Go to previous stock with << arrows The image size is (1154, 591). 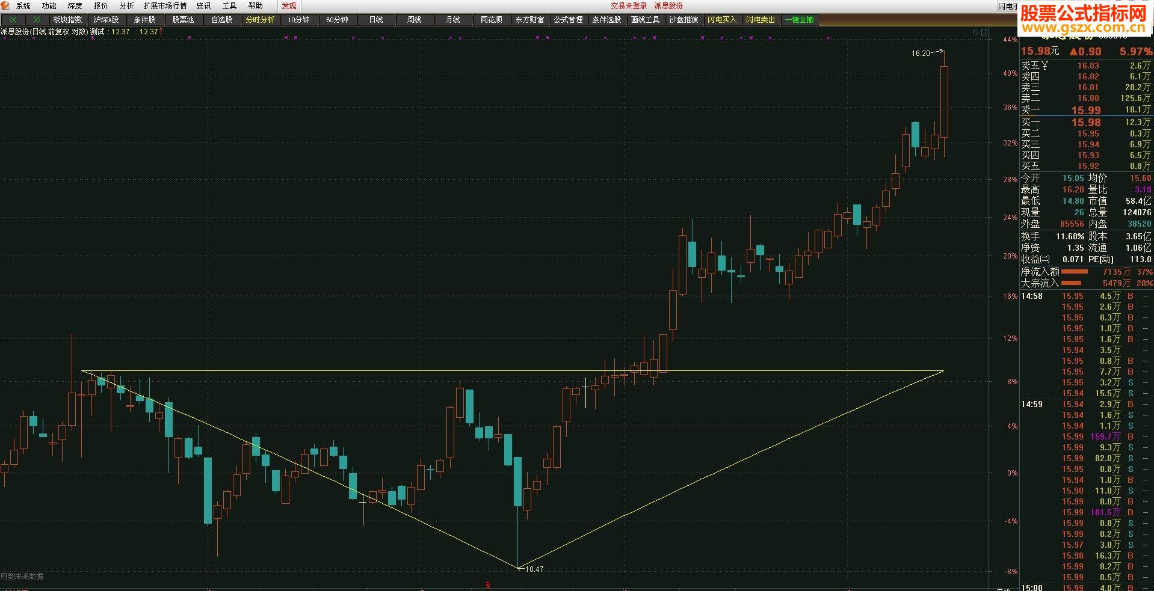click(13, 20)
